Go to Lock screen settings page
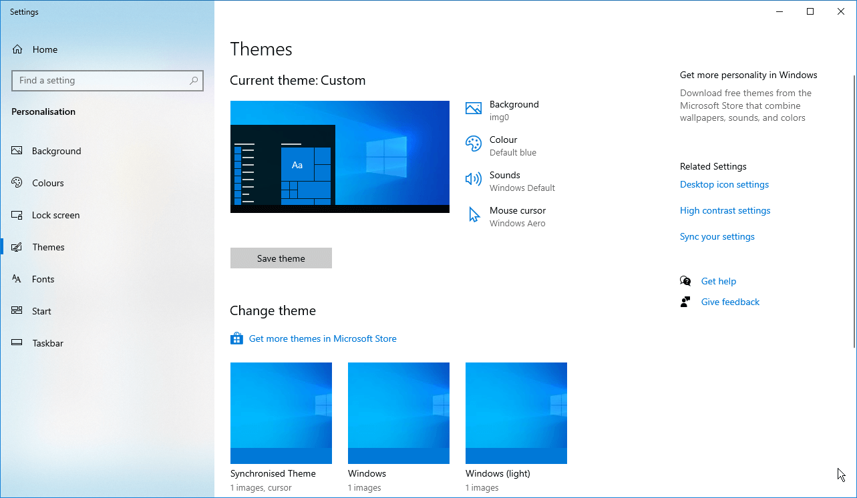 click(55, 215)
